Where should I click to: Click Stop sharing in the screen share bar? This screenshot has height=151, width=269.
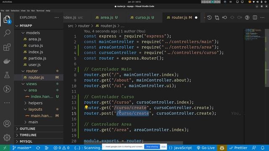click(x=152, y=146)
